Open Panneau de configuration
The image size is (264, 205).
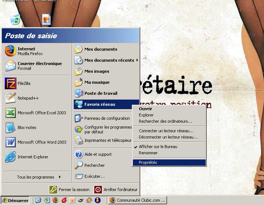[x=106, y=118]
